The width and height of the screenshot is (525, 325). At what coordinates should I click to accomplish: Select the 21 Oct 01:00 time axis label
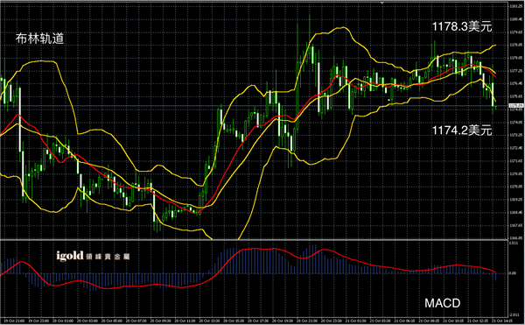pos(357,321)
